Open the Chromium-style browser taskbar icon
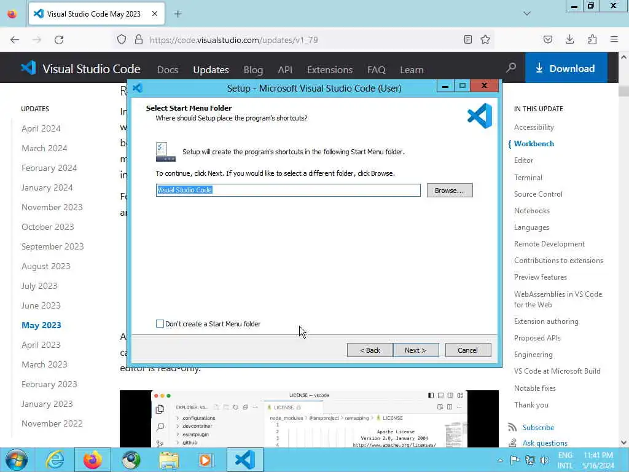The image size is (629, 472). tap(131, 460)
